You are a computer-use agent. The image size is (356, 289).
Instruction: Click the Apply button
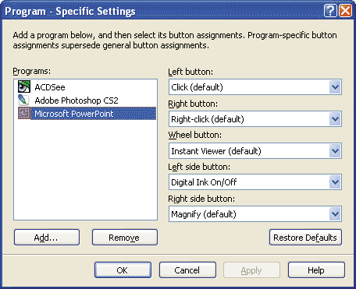(251, 270)
